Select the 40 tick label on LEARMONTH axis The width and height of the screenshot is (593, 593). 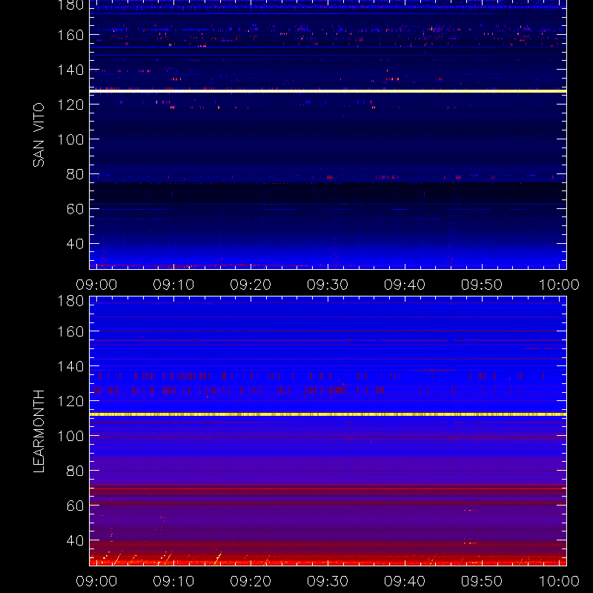(x=75, y=540)
